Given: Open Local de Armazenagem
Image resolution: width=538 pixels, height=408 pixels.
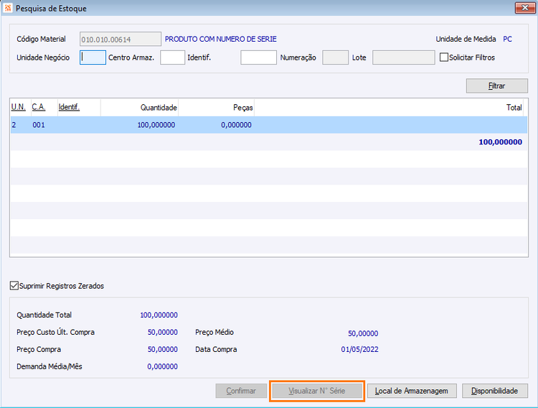Looking at the screenshot, I should 412,391.
